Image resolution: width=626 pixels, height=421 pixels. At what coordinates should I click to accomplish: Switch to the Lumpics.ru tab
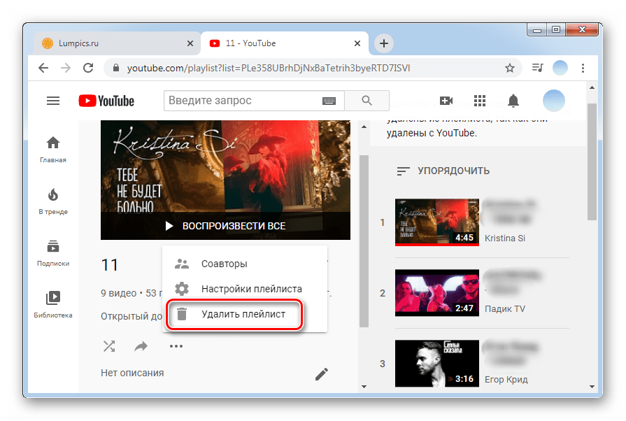[x=116, y=43]
